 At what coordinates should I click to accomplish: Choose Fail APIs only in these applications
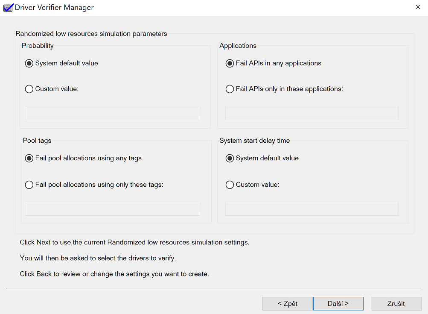(230, 89)
